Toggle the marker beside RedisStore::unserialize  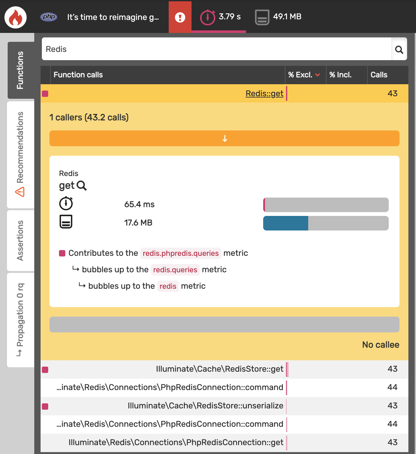(45, 406)
